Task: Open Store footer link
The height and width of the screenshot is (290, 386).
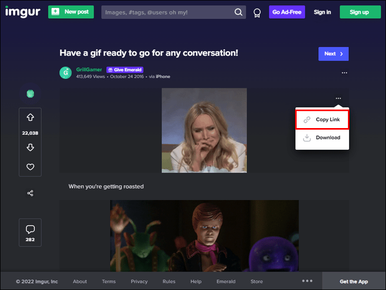Action: click(x=256, y=282)
